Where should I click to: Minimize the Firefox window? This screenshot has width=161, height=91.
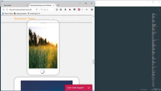(x=80, y=3)
